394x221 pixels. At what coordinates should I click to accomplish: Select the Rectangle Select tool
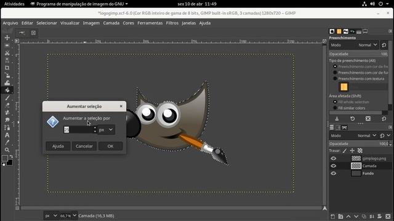click(7, 45)
